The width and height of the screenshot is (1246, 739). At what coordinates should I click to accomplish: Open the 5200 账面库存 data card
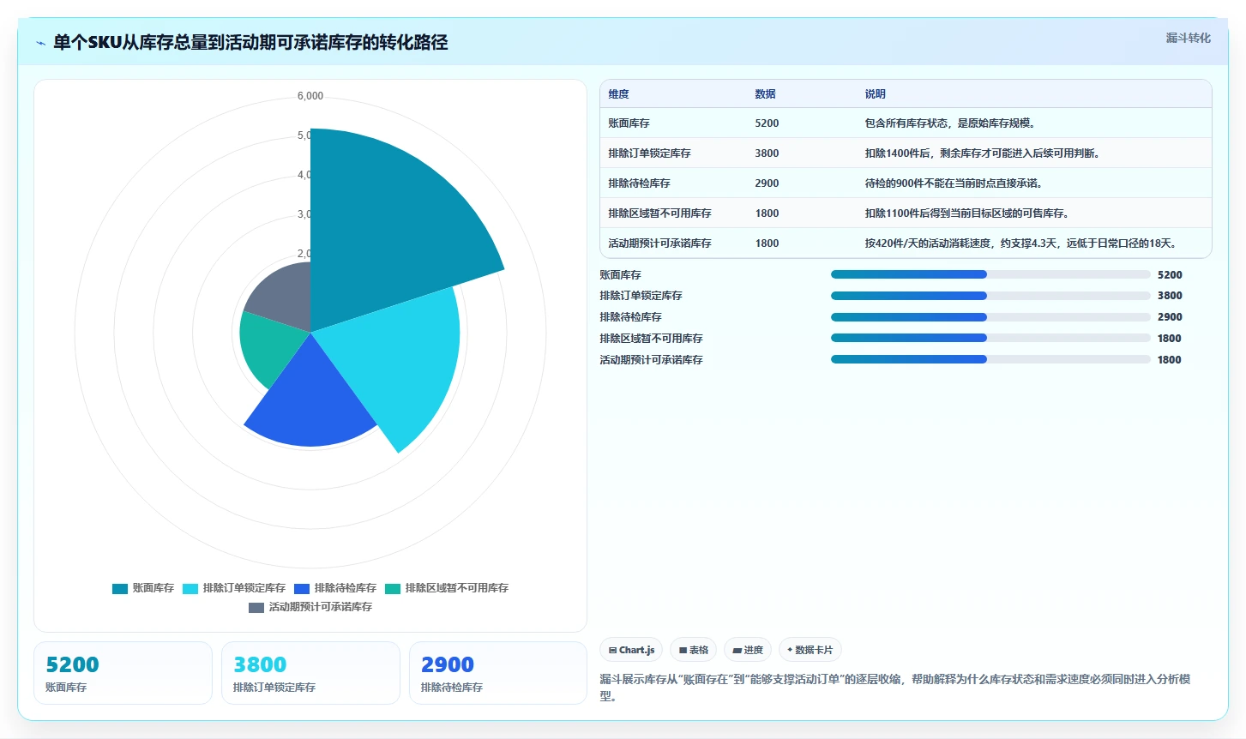tap(123, 673)
